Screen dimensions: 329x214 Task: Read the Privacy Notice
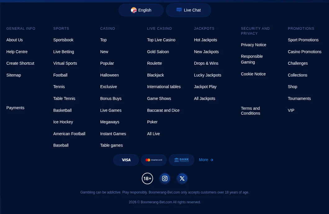(254, 45)
